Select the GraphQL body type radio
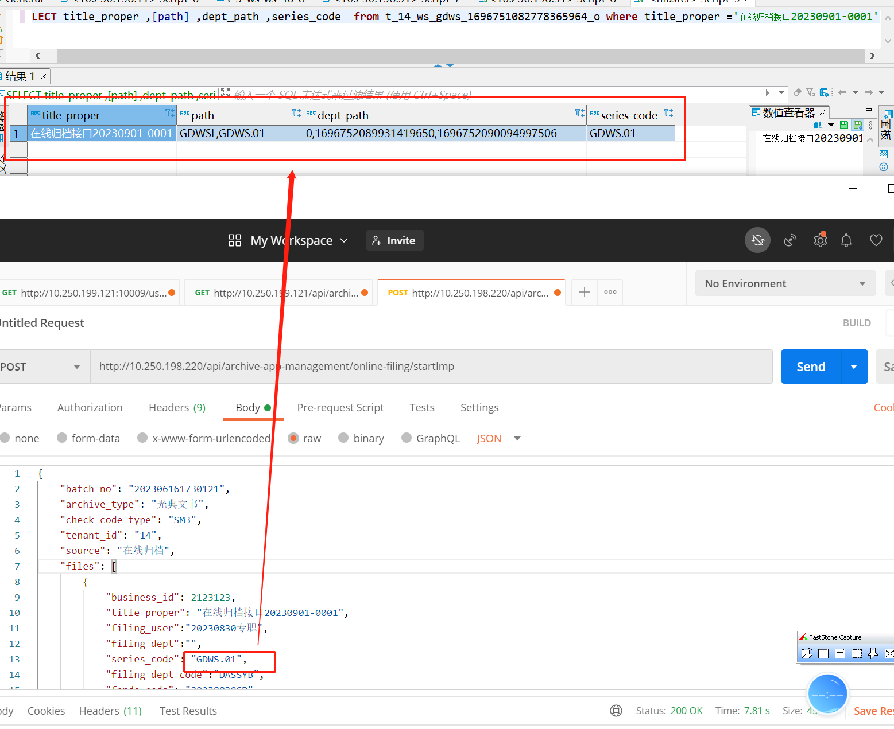 point(407,438)
